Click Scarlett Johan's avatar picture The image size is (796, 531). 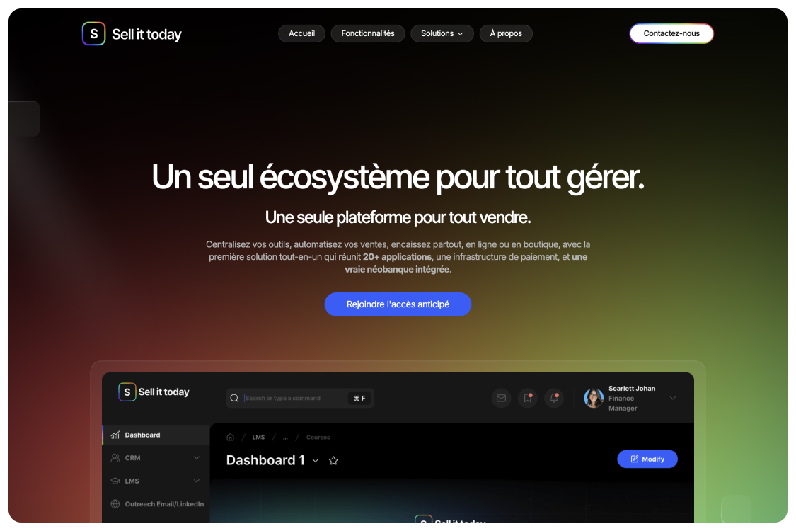[x=594, y=399]
